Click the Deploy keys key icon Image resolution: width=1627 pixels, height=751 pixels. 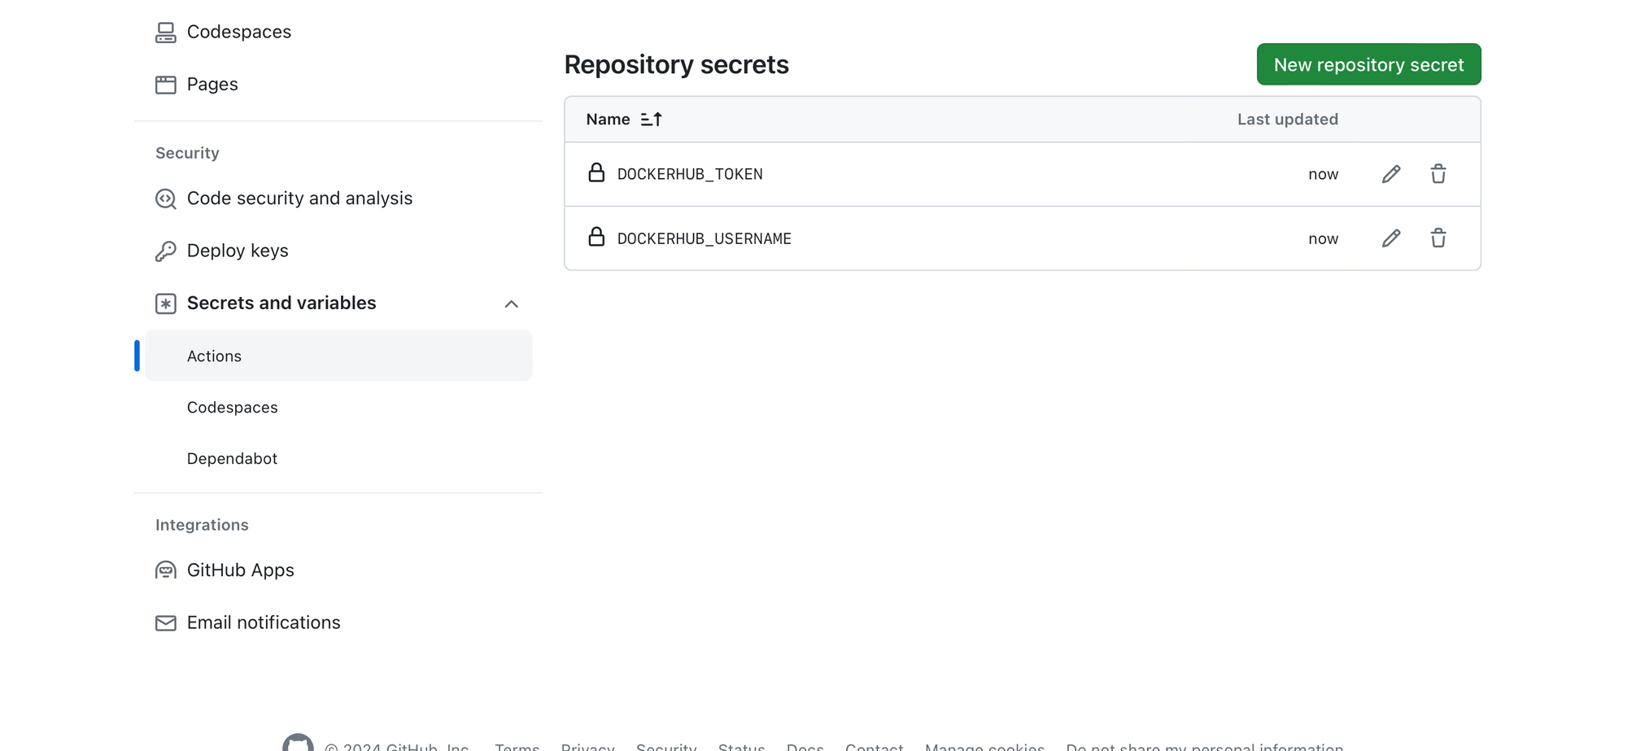click(x=166, y=251)
